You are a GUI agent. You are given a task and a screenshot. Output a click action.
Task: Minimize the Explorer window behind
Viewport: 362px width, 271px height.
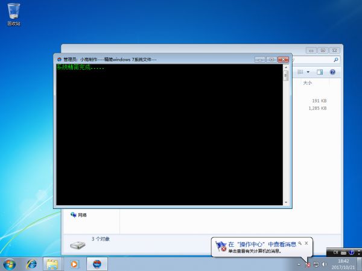(x=311, y=50)
